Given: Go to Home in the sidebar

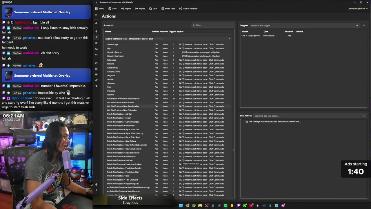Looking at the screenshot, I should [96, 23].
